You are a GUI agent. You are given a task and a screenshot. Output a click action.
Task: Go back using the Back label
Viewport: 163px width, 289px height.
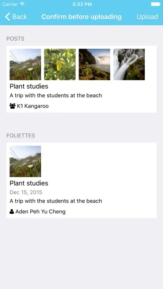[20, 17]
